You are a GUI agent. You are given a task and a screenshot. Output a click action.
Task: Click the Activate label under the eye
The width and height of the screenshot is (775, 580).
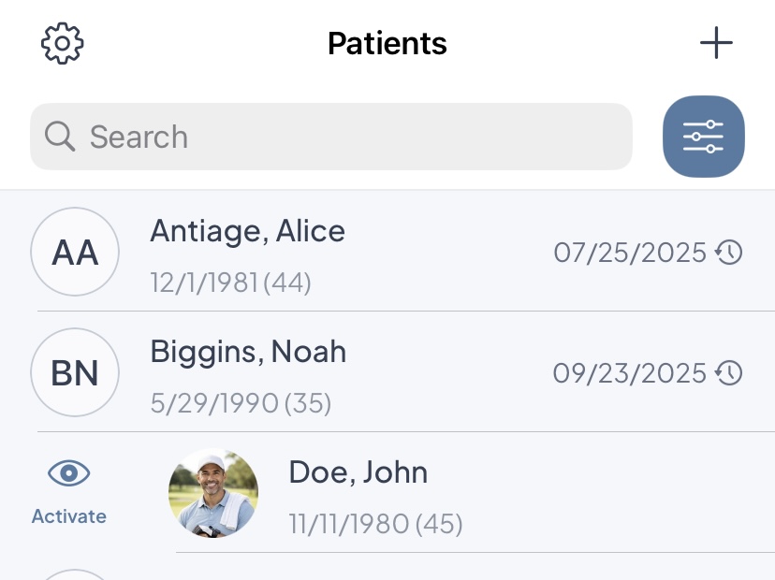coord(69,516)
